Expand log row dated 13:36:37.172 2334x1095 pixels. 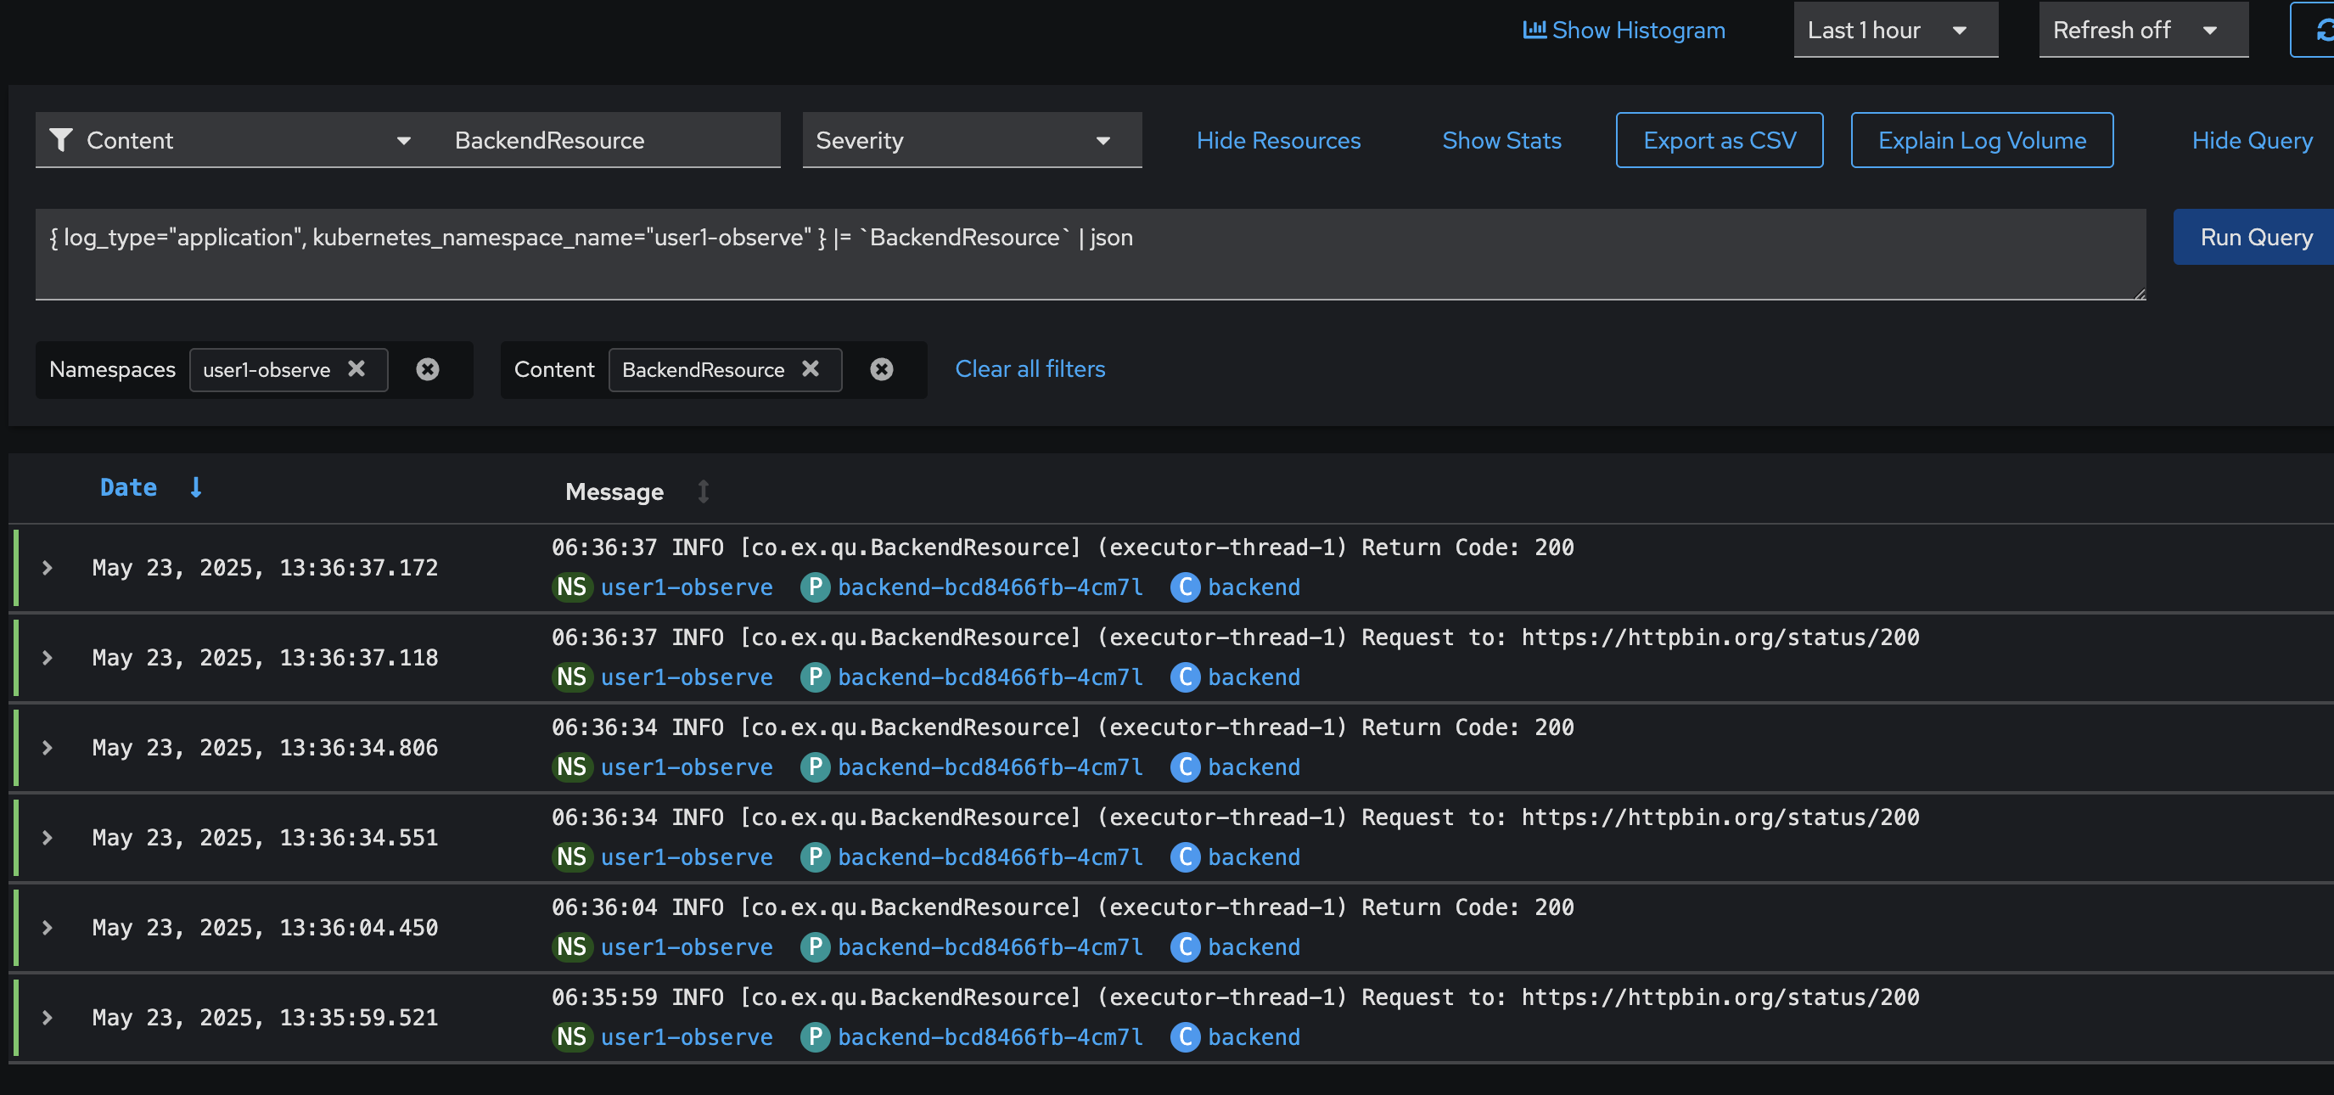(48, 567)
